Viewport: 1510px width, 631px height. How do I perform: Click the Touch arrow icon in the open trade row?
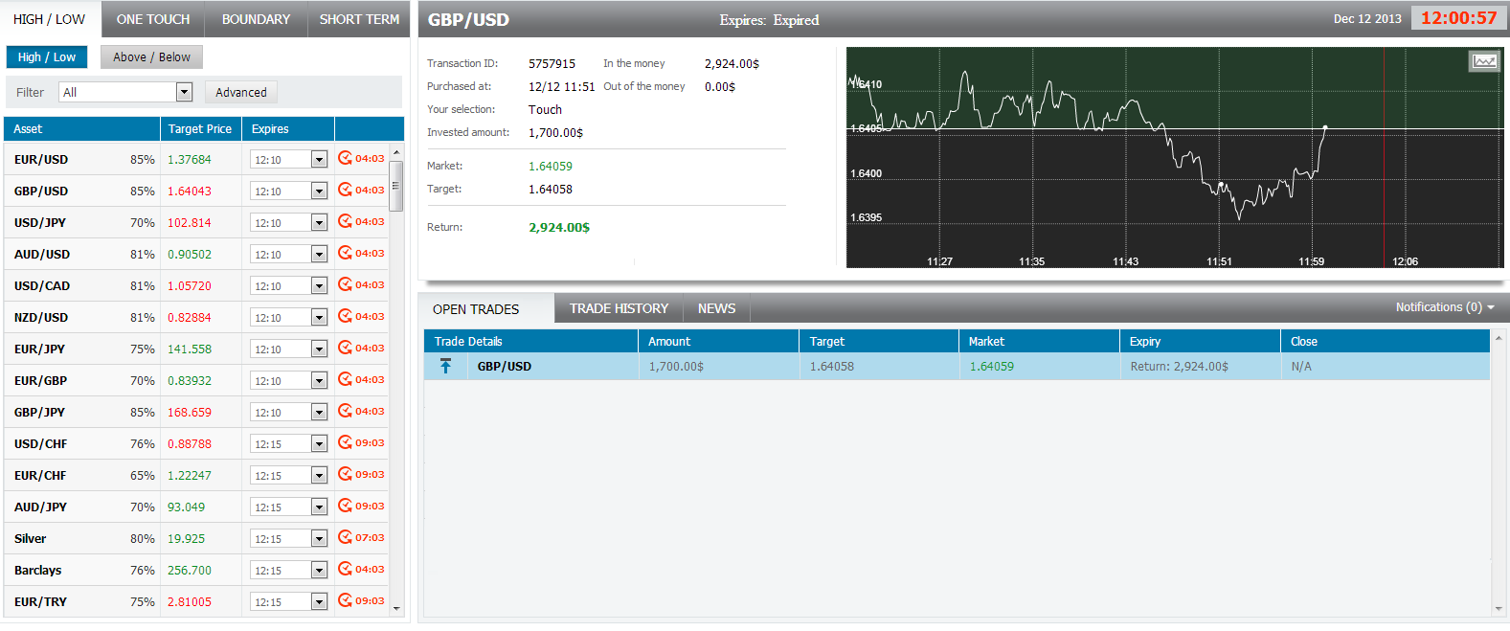445,366
